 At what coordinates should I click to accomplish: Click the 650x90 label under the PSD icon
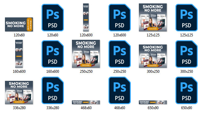tap(187, 108)
